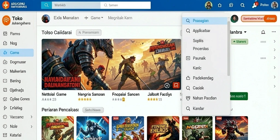Open the three-dots more options menu

[273, 32]
